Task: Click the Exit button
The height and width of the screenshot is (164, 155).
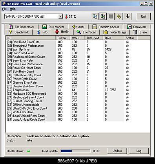Action: 143,17
